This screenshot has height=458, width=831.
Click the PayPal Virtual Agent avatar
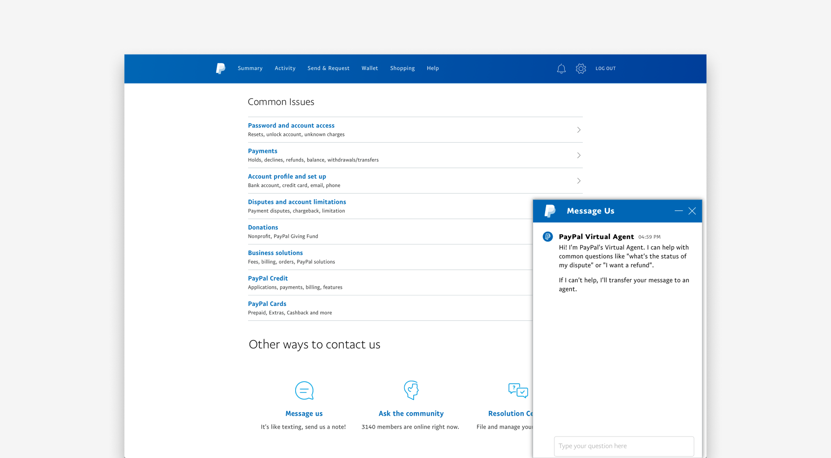pos(548,236)
